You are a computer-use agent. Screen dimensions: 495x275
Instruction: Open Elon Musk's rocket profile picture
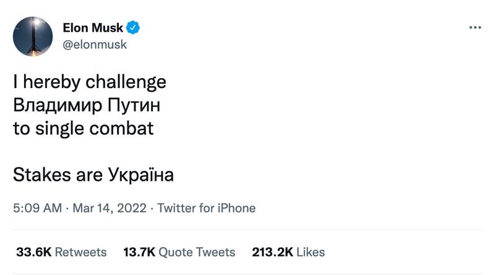(x=33, y=35)
